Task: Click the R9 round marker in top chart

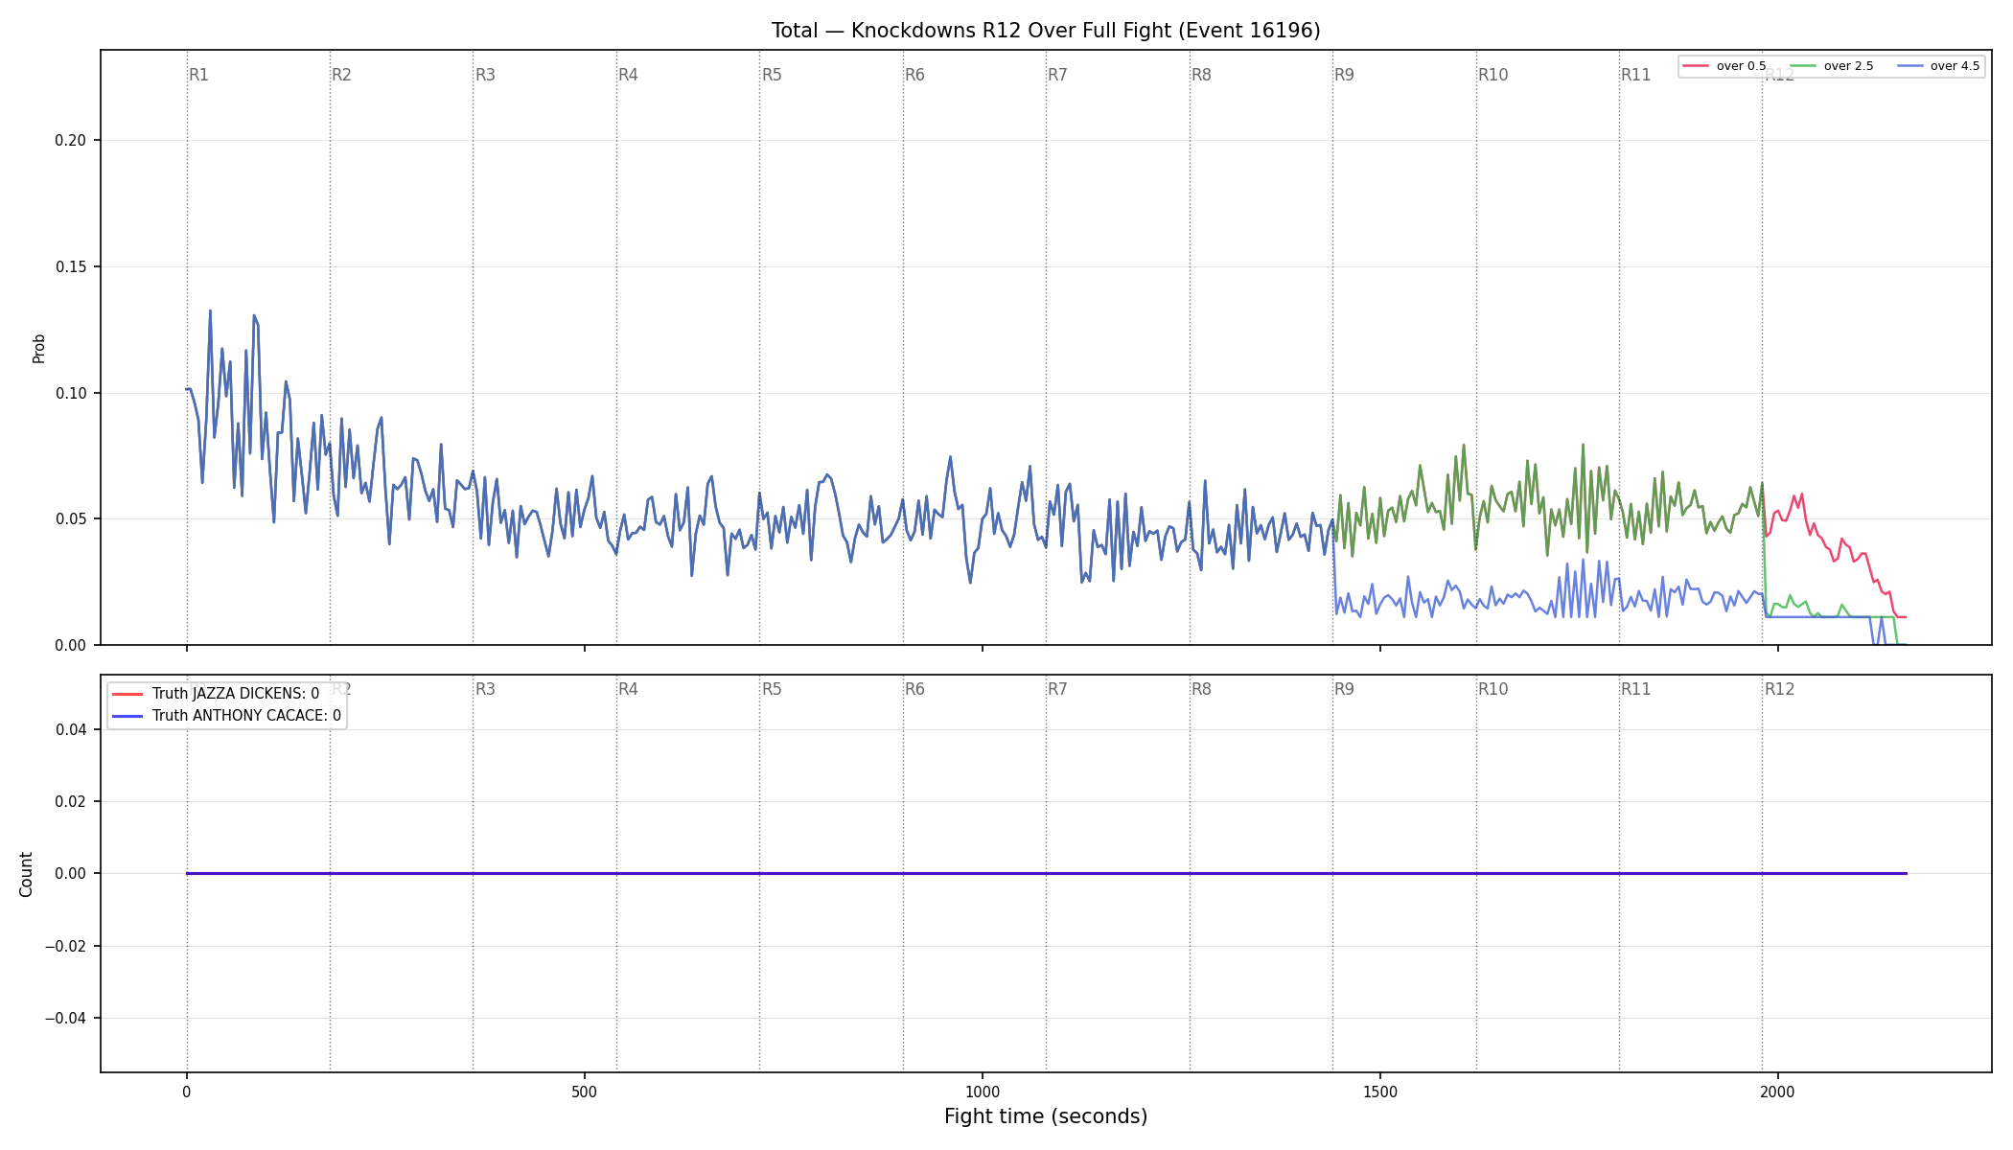Action: 1344,75
